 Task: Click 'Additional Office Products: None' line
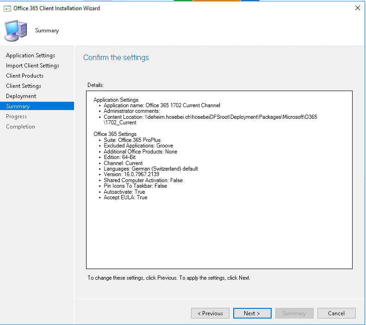click(140, 152)
